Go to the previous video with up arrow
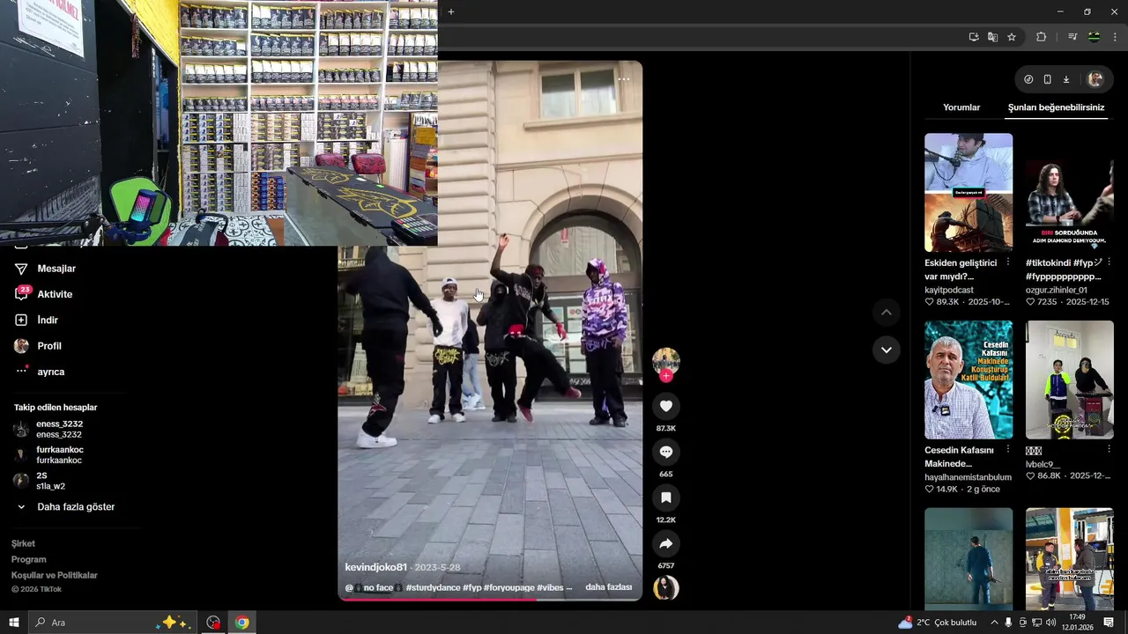Screen dimensions: 1128x634 click(886, 313)
